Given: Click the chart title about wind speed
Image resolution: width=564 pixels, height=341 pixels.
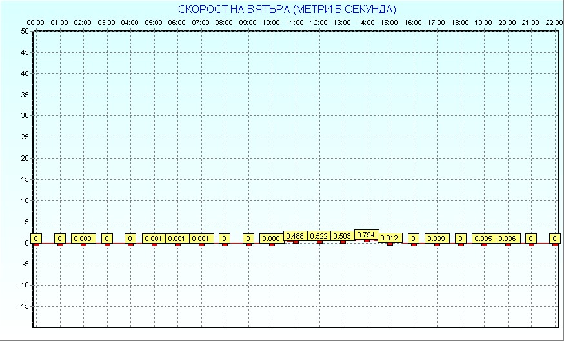Looking at the screenshot, I should point(287,9).
